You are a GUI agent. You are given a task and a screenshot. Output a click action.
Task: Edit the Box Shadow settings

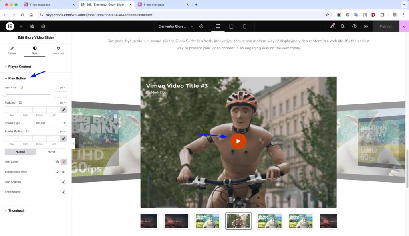pyautogui.click(x=64, y=192)
